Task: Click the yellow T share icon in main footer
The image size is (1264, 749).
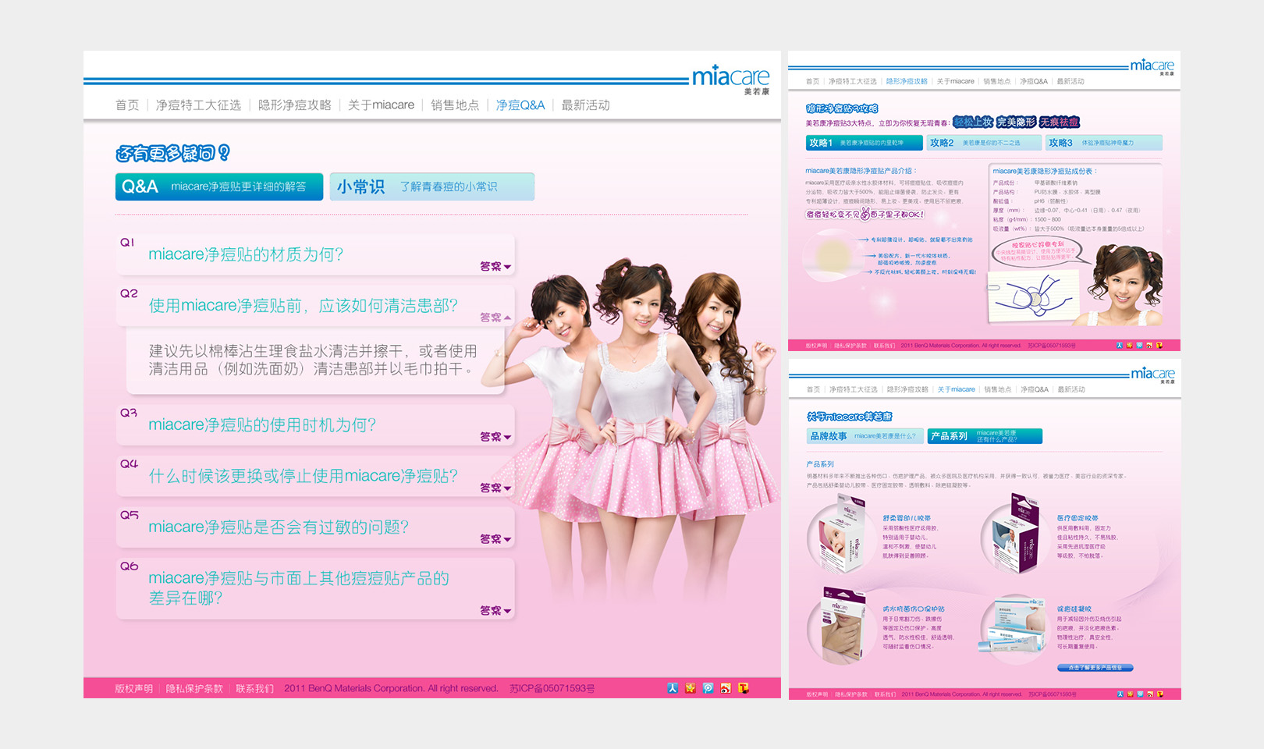Action: coord(744,688)
